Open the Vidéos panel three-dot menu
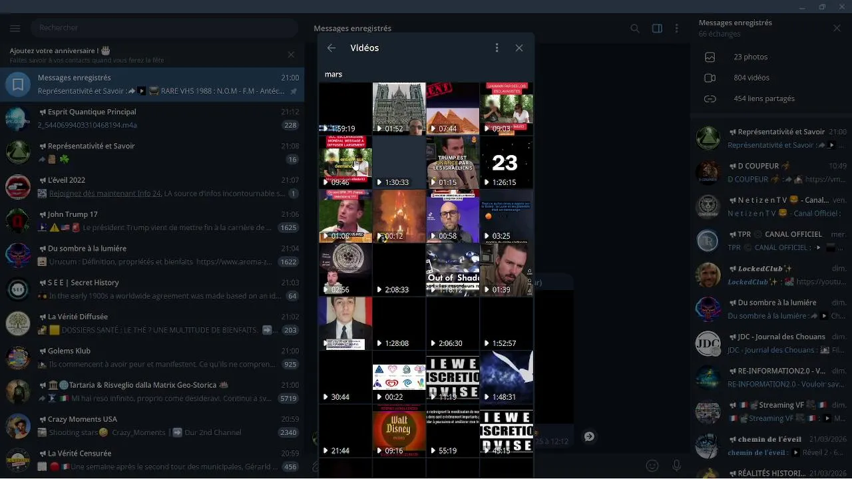The image size is (852, 479). [x=497, y=48]
